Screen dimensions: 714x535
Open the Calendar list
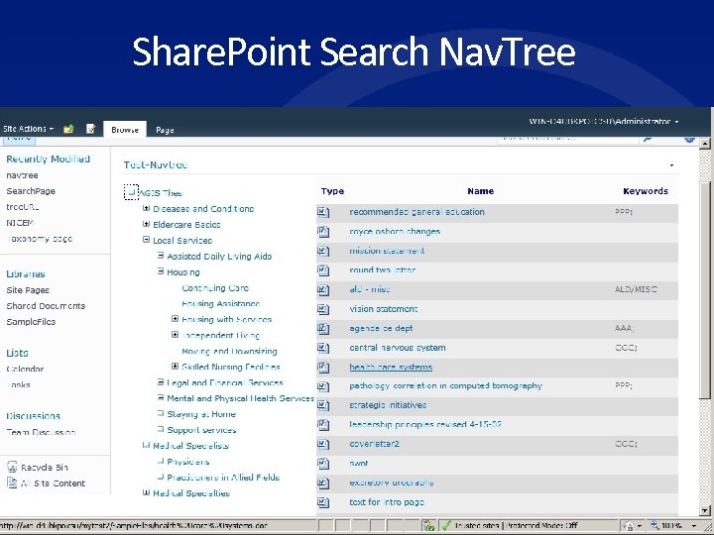[x=25, y=369]
